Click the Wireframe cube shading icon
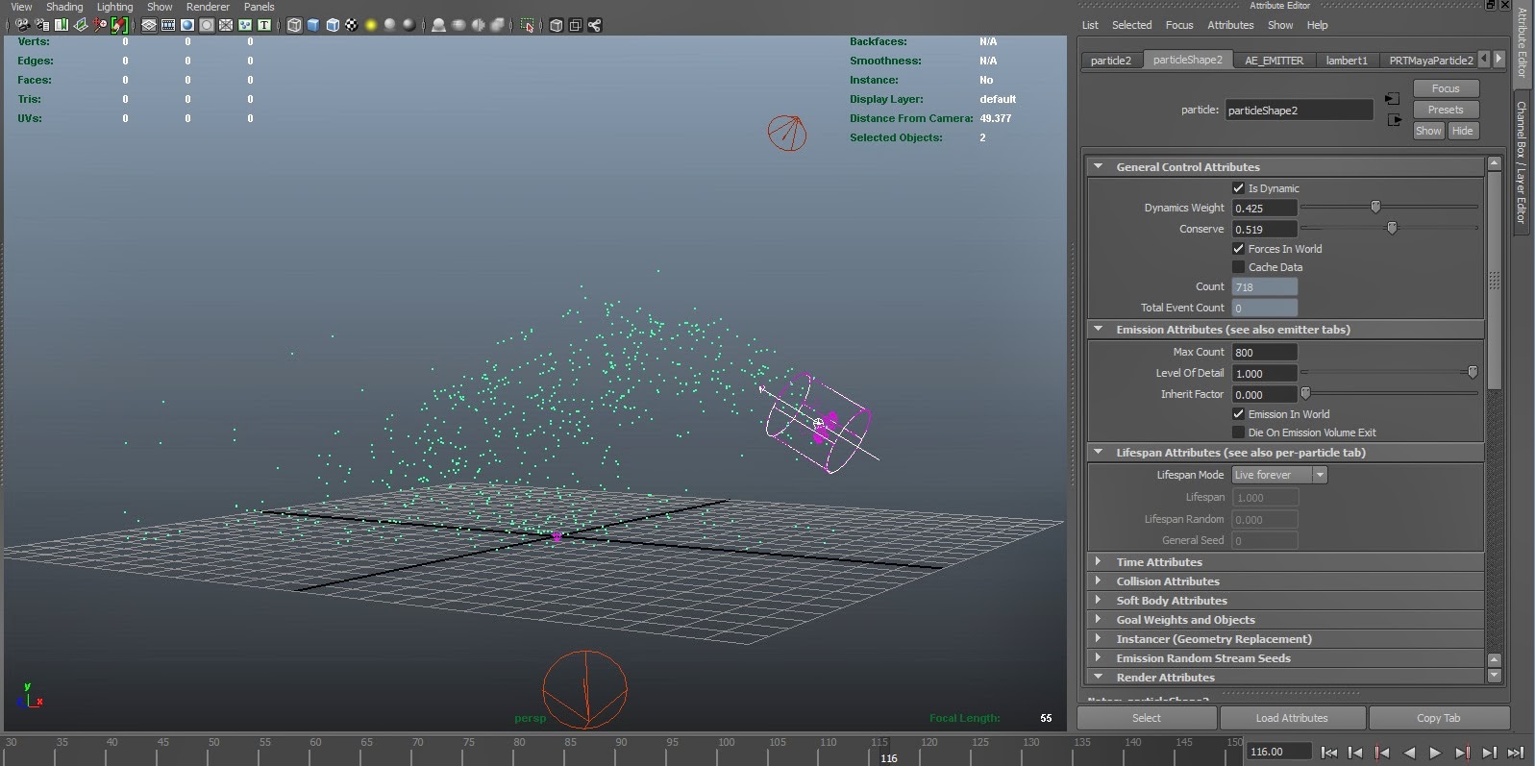This screenshot has width=1535, height=766. pos(294,25)
